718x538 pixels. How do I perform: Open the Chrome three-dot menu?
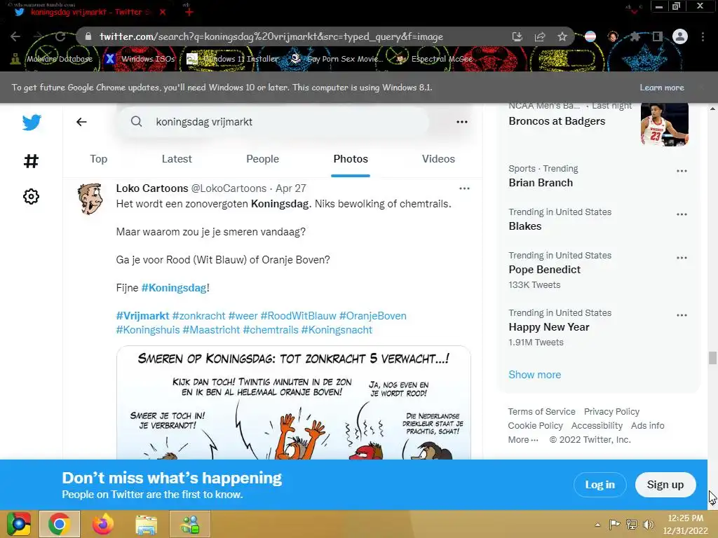click(x=703, y=36)
